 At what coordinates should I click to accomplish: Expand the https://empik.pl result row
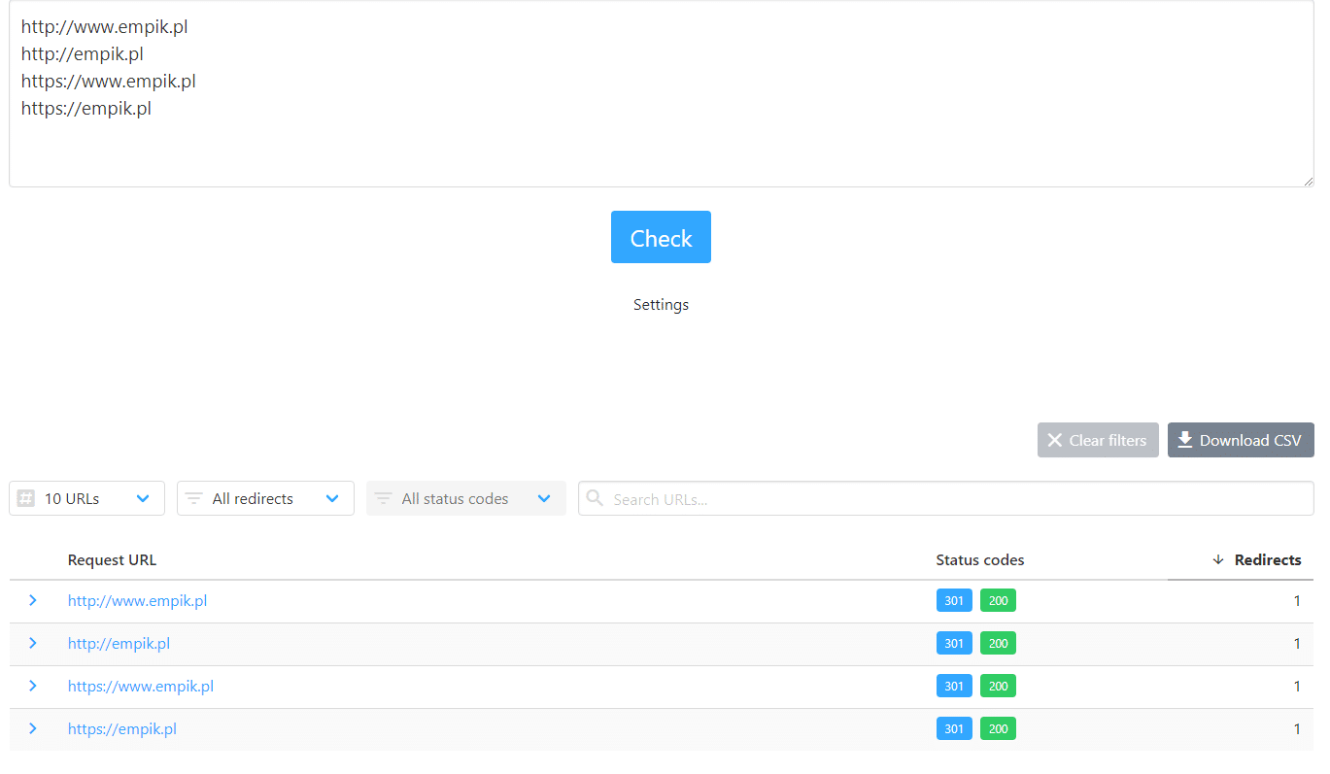(x=33, y=729)
